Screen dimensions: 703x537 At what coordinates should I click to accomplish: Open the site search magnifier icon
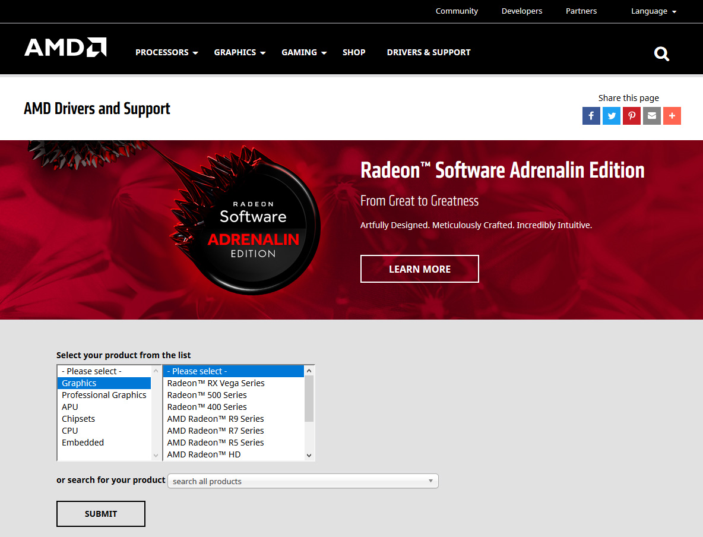[661, 54]
